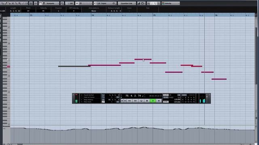
Task: Click the Keep History option
Action: [88, 99]
